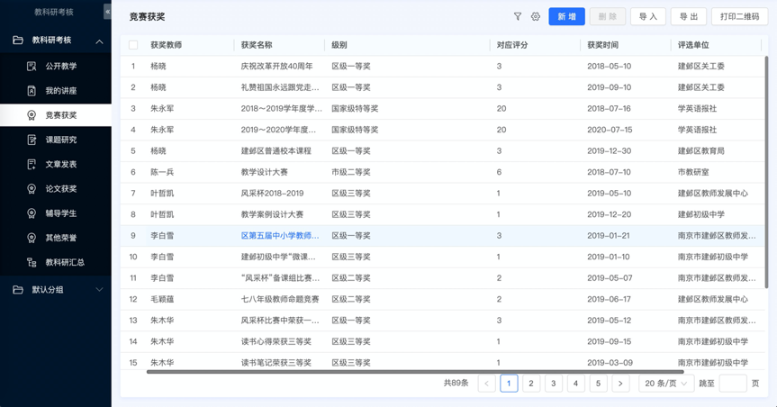Image resolution: width=777 pixels, height=407 pixels.
Task: Open 文章发表 menu item
Action: point(56,164)
